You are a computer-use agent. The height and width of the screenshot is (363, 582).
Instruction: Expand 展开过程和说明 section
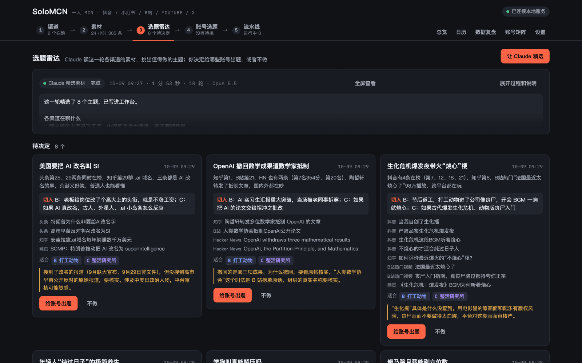[518, 83]
